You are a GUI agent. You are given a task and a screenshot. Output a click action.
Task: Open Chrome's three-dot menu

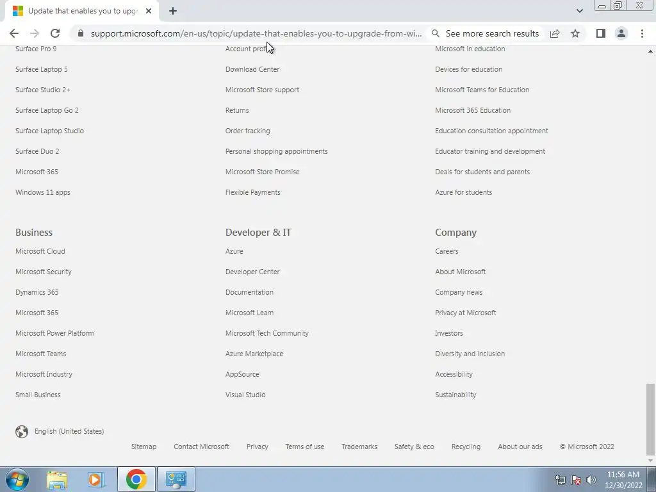tap(642, 33)
